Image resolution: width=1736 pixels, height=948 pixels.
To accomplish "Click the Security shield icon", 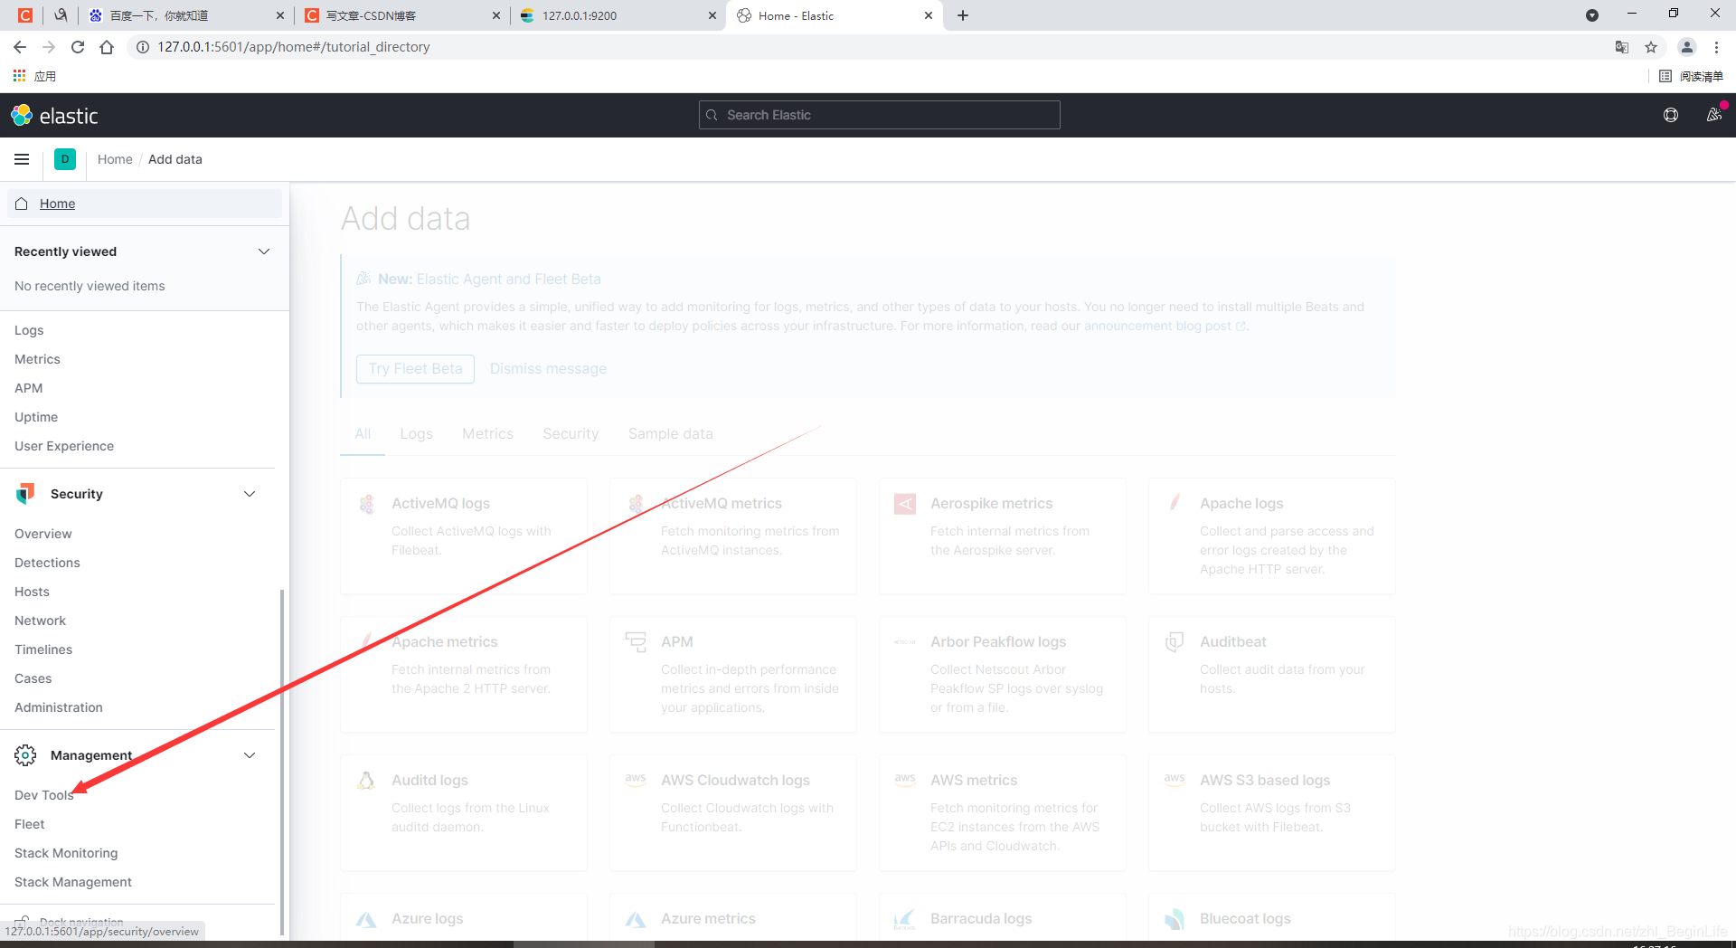I will pos(25,494).
